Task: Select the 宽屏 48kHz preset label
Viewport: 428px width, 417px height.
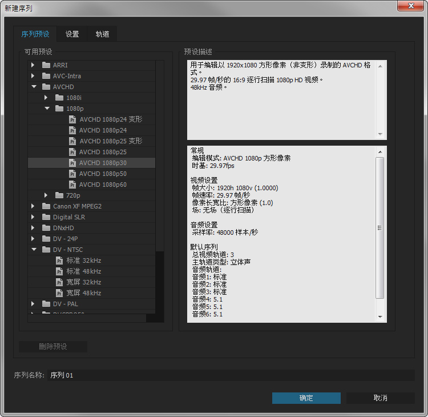Action: coord(84,293)
